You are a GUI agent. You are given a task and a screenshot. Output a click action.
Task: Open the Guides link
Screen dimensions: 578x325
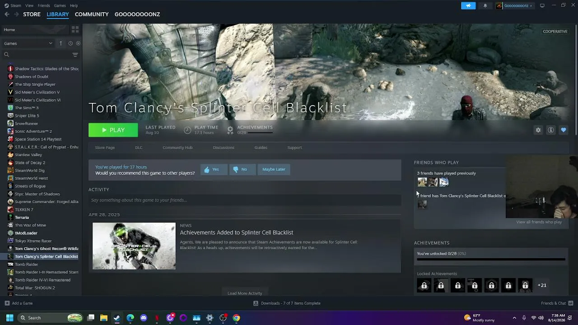(261, 148)
